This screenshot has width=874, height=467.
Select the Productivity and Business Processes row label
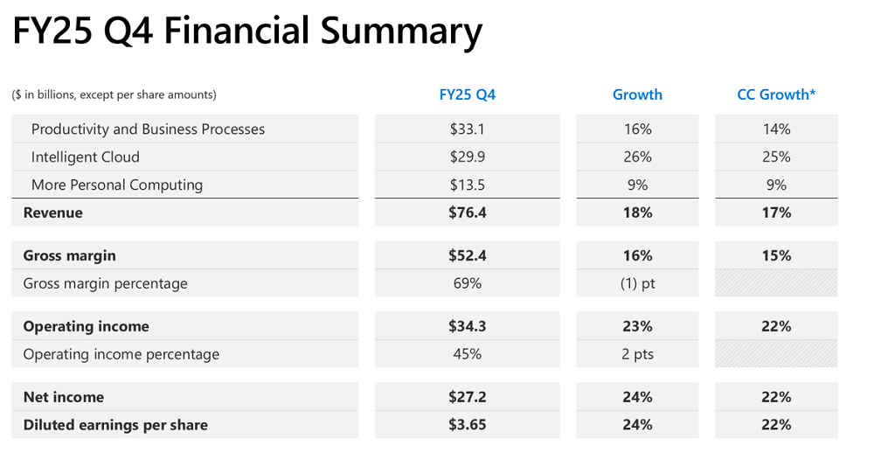148,129
